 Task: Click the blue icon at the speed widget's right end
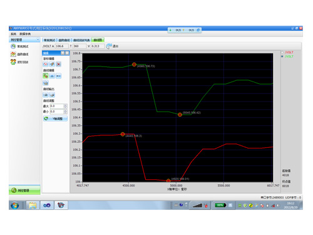click(x=198, y=30)
